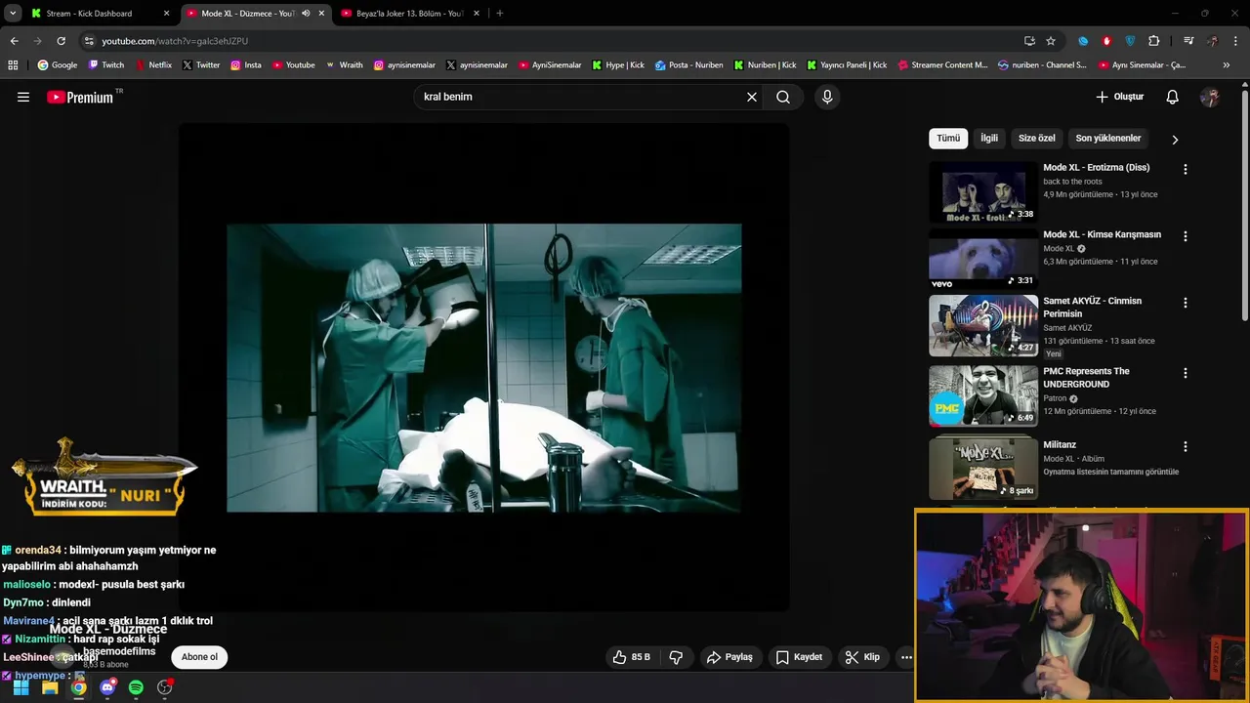
Task: Click the video player frame
Action: click(x=483, y=367)
